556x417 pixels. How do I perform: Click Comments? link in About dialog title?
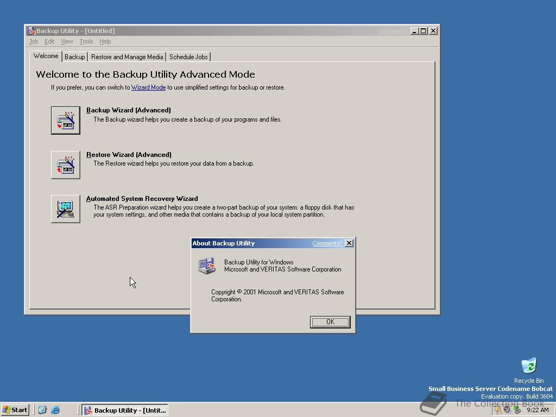coord(327,243)
